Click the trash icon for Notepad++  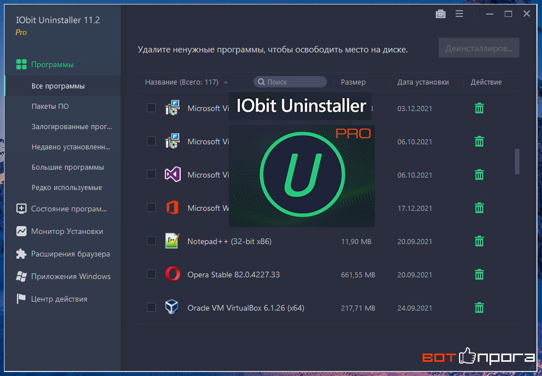pyautogui.click(x=479, y=241)
